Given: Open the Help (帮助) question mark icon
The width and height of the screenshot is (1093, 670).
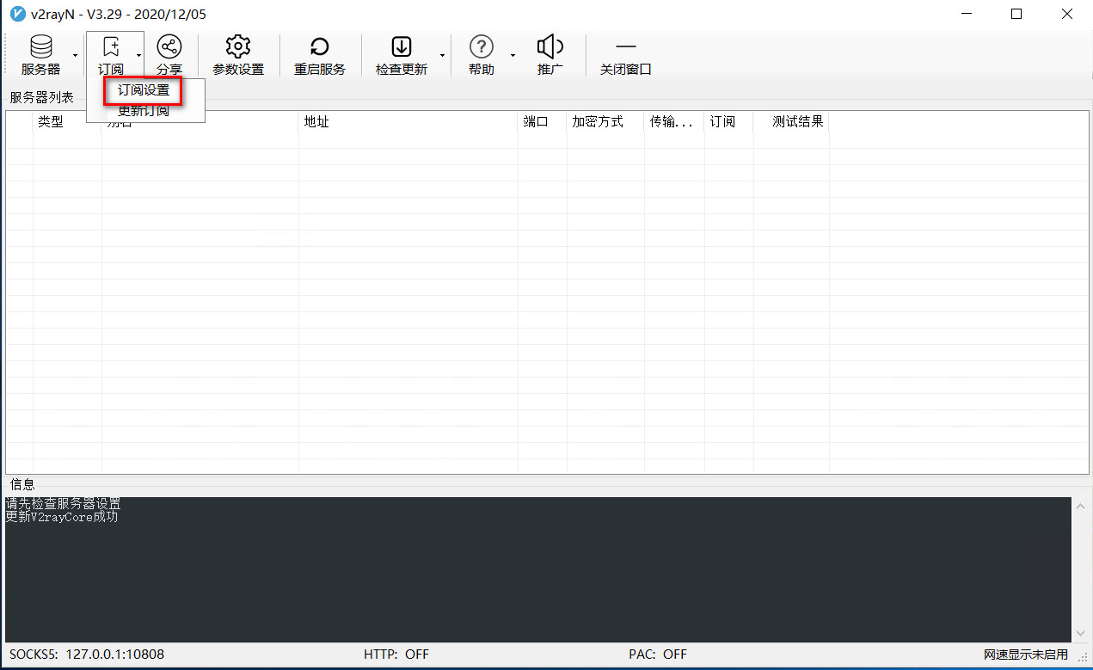Looking at the screenshot, I should pyautogui.click(x=482, y=47).
